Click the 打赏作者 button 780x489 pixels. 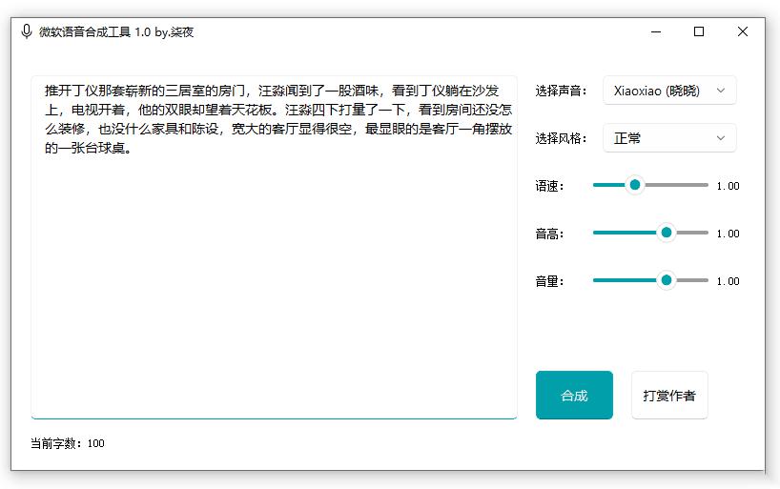pyautogui.click(x=669, y=396)
